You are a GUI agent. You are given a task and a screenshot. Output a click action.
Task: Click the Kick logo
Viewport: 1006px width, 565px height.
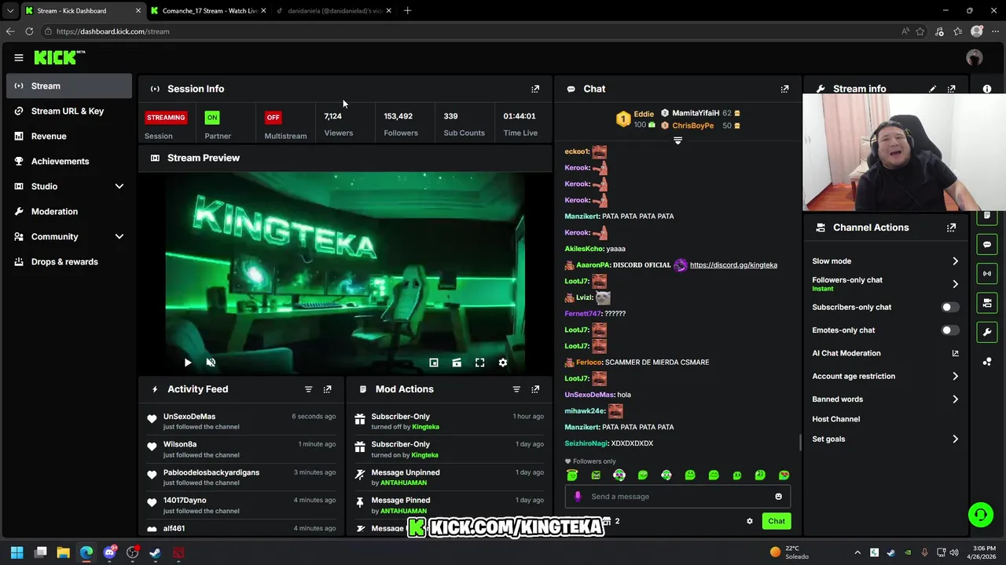click(x=60, y=57)
